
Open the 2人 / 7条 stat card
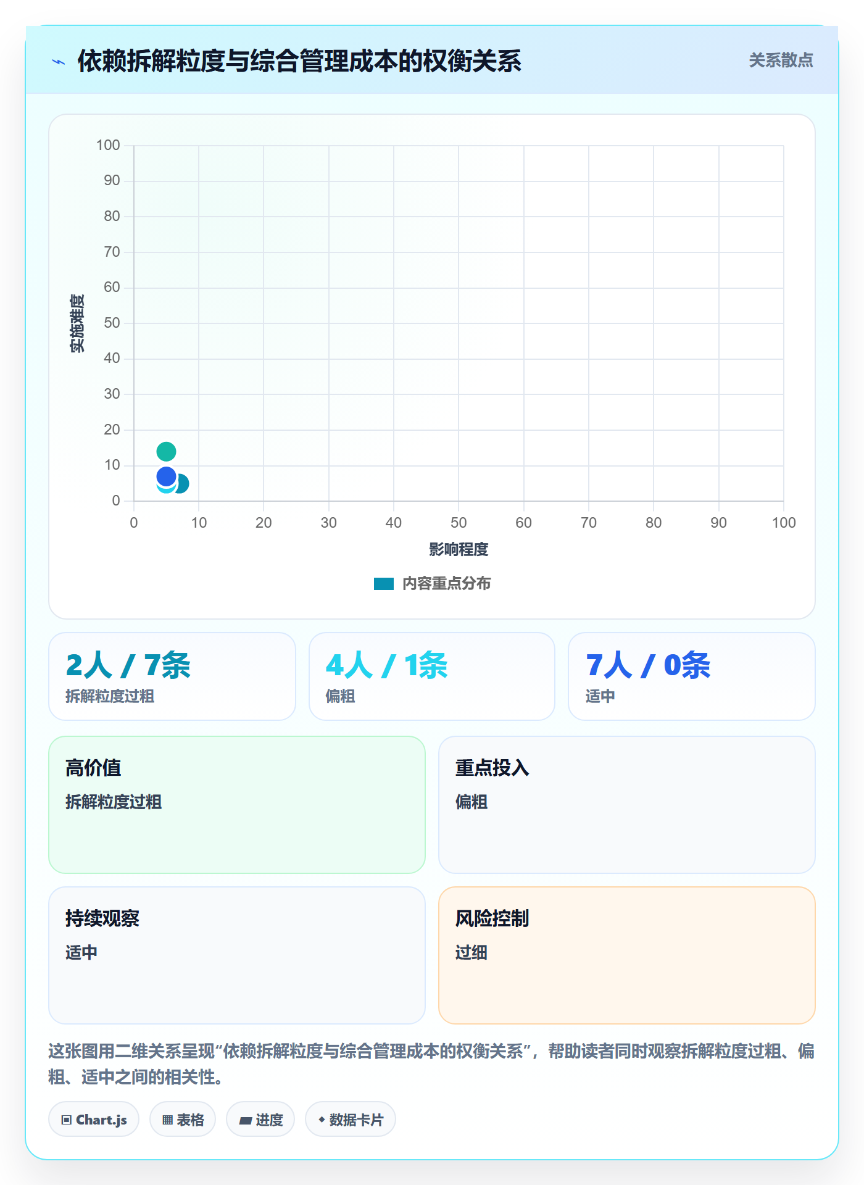[172, 676]
